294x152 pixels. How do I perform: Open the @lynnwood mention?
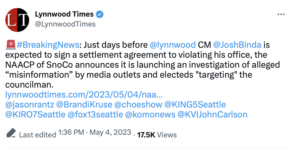173,45
